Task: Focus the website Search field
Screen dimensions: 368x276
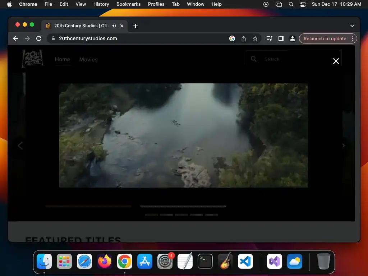Action: tap(293, 59)
